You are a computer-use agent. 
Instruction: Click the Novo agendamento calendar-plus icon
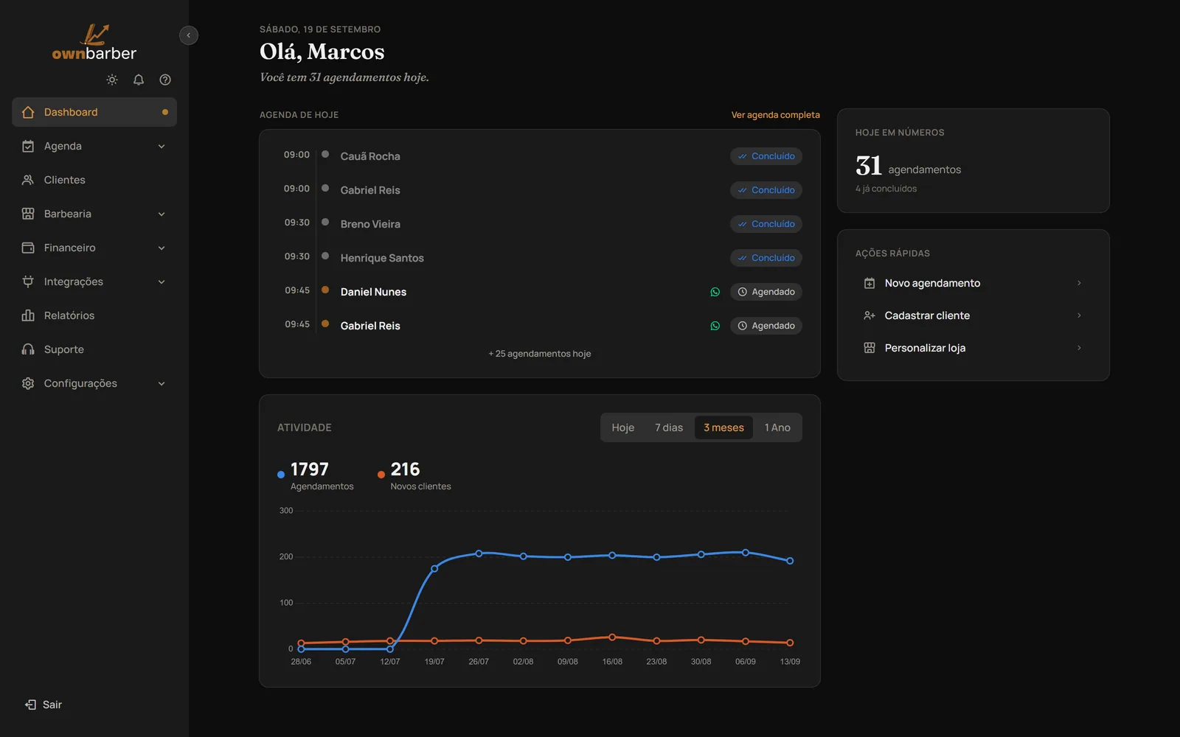[870, 283]
